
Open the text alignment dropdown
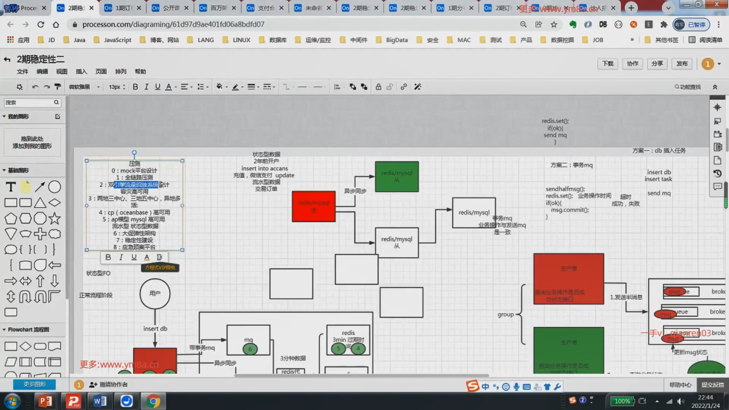click(186, 87)
